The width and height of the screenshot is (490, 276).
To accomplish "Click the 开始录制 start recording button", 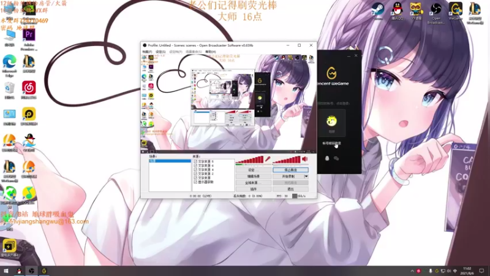I will coord(288,177).
